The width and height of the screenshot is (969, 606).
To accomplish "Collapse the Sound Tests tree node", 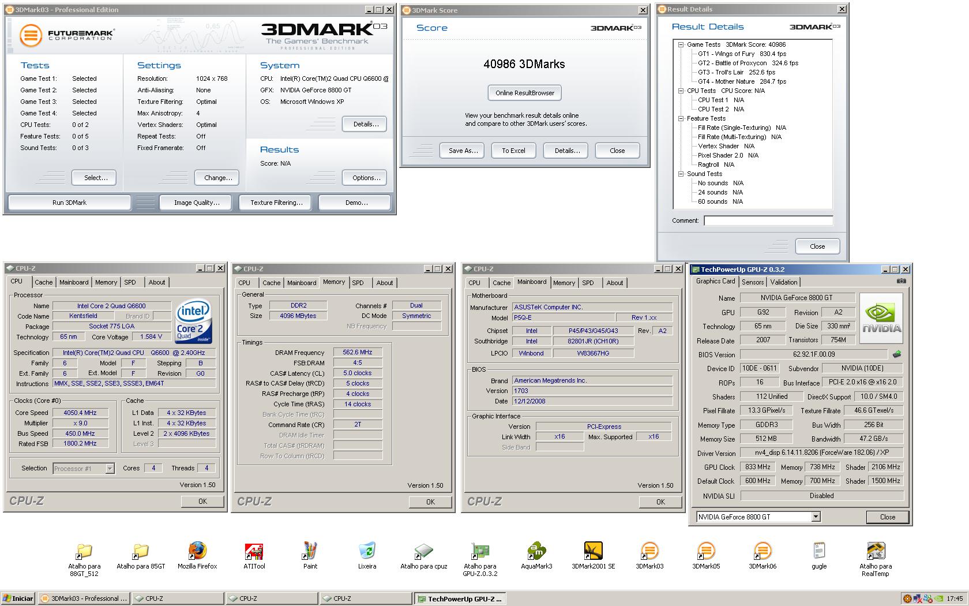I will click(681, 174).
